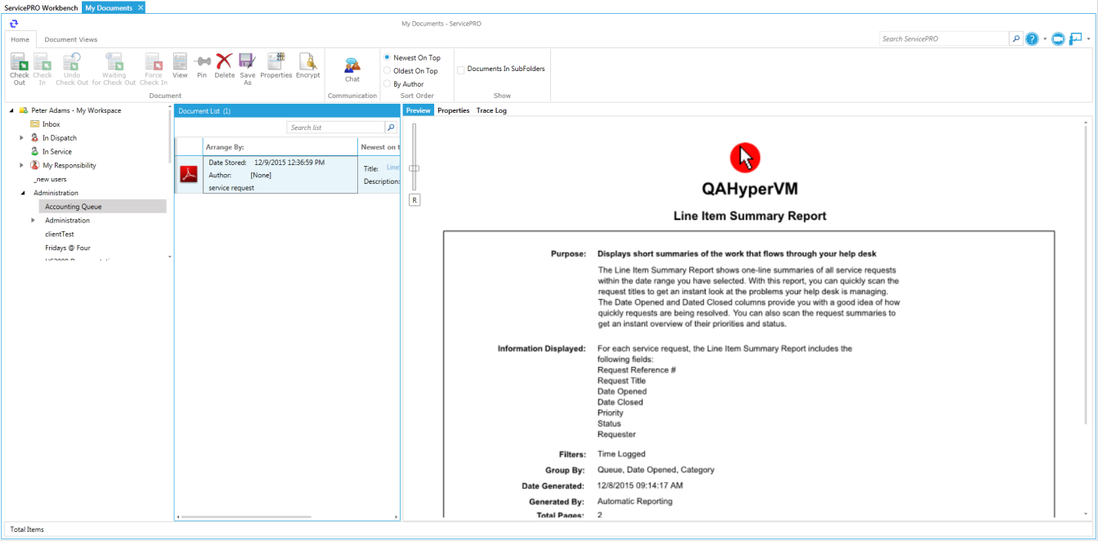The height and width of the screenshot is (541, 1098).
Task: Expand the My Responsibility node
Action: tap(22, 165)
